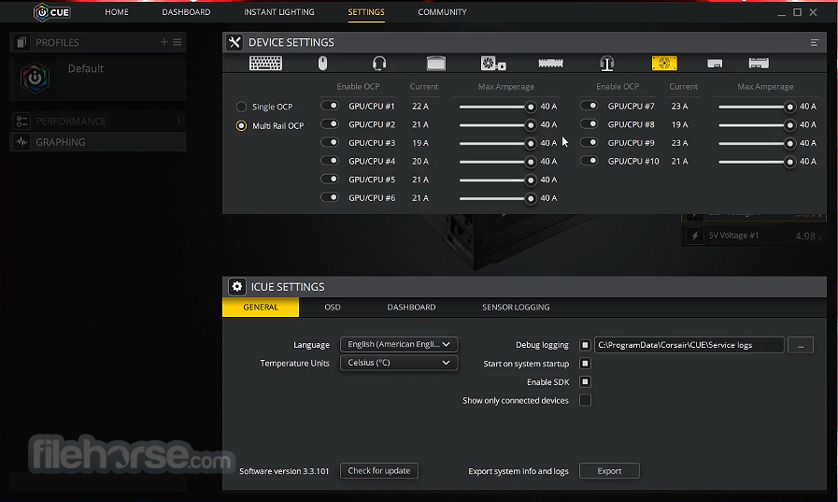Select the highlighted power supply device icon
The image size is (838, 502).
(x=664, y=63)
